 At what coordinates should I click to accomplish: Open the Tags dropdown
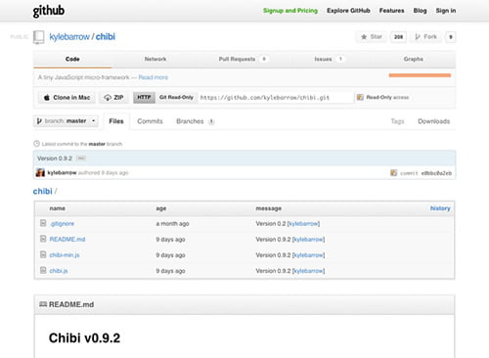[x=397, y=121]
